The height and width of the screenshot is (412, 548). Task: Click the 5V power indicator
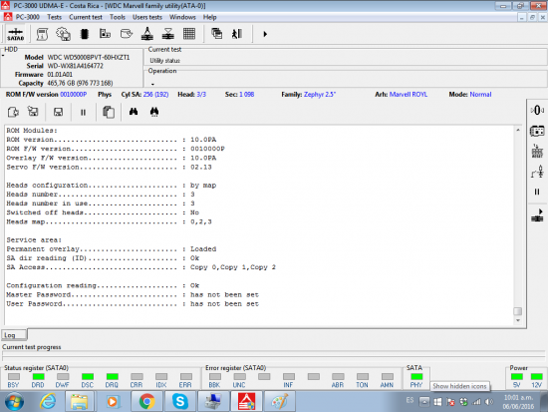pyautogui.click(x=517, y=377)
